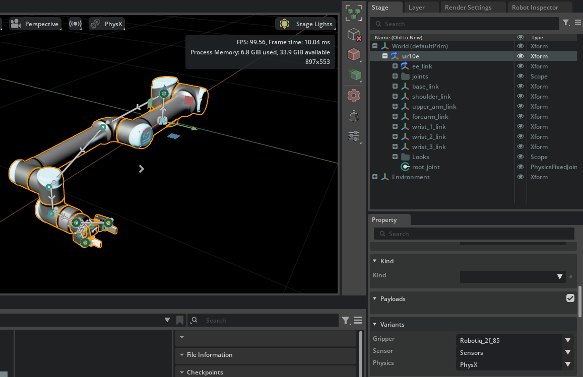This screenshot has height=377, width=583.
Task: Click the Stage panel search field
Action: (454, 23)
